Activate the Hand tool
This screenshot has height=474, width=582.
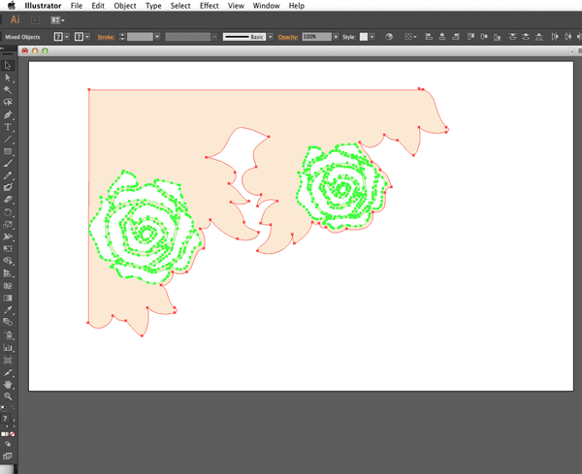[8, 385]
